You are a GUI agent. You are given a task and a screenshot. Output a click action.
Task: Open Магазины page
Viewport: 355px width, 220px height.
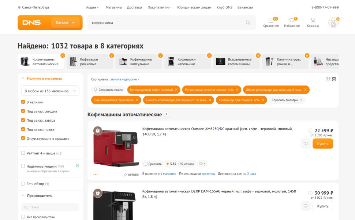pos(114,7)
